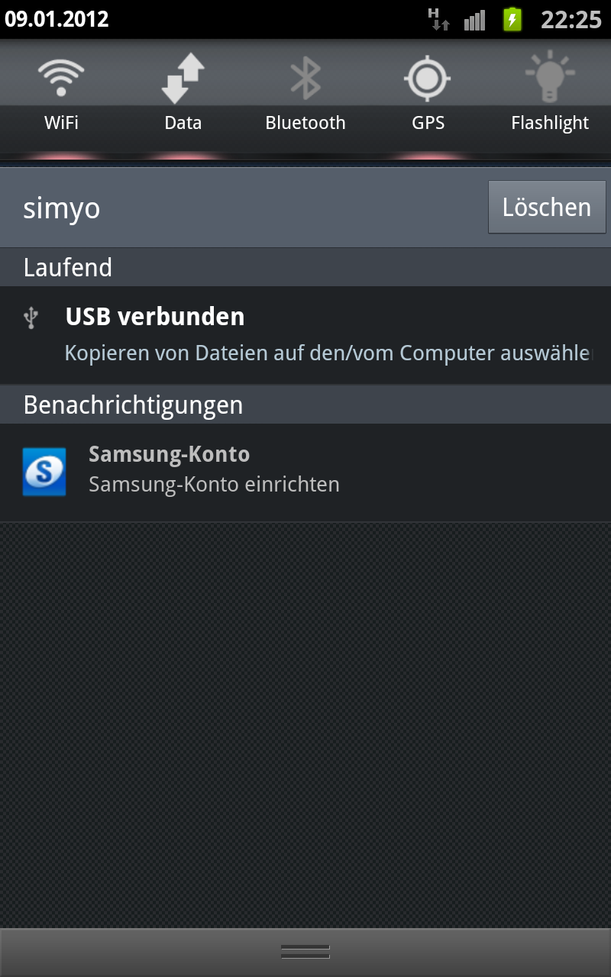Toggle the WiFi quick setting
611x977 pixels.
61,96
